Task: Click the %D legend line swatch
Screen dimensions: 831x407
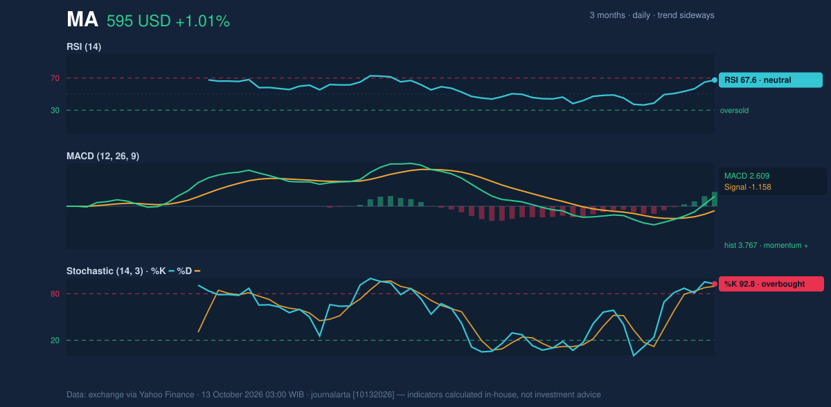Action: [x=197, y=271]
